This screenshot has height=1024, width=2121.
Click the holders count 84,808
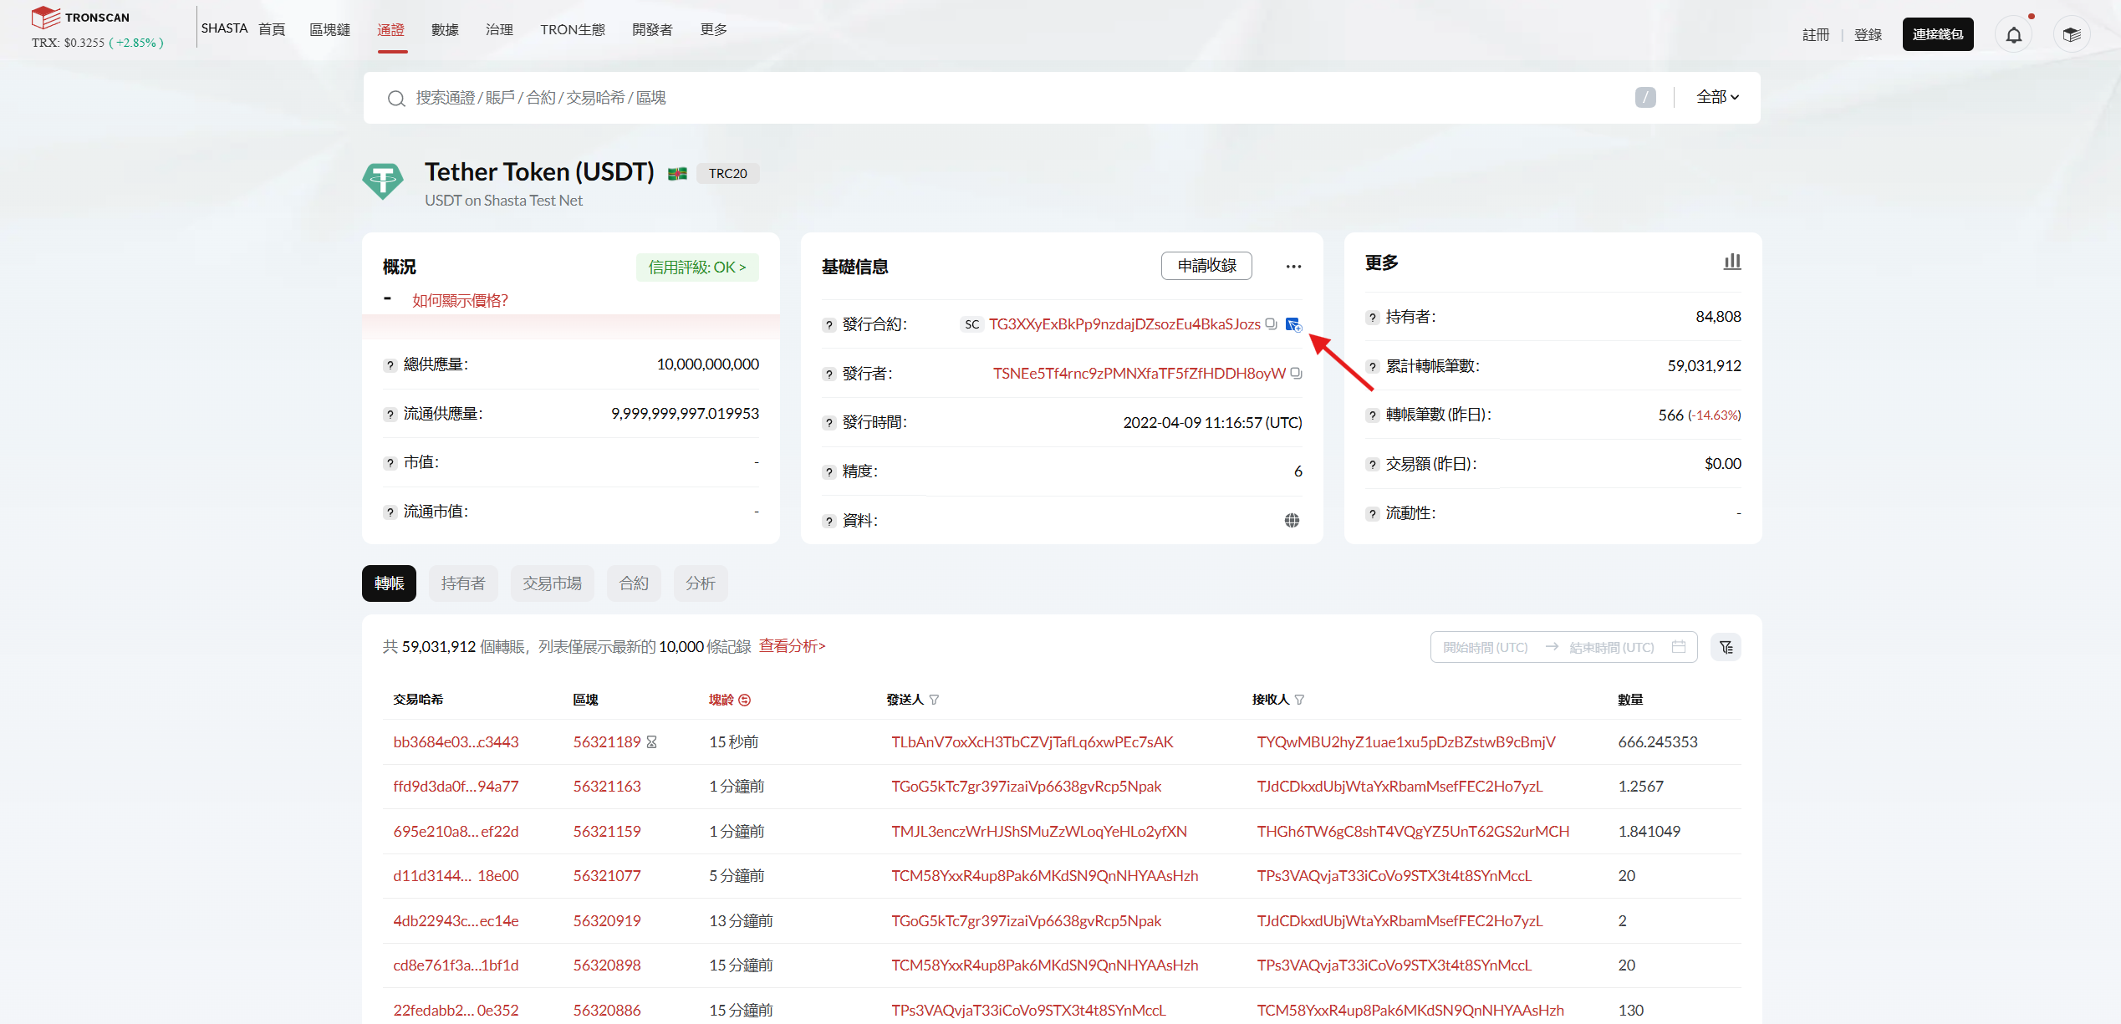point(1718,317)
